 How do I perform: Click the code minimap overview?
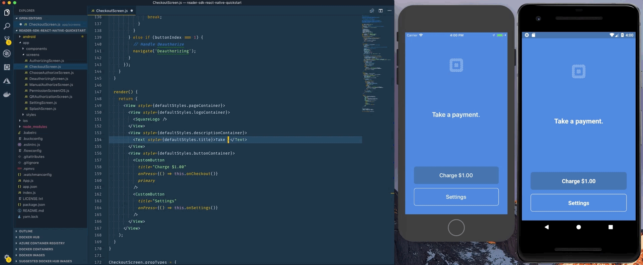click(x=376, y=64)
